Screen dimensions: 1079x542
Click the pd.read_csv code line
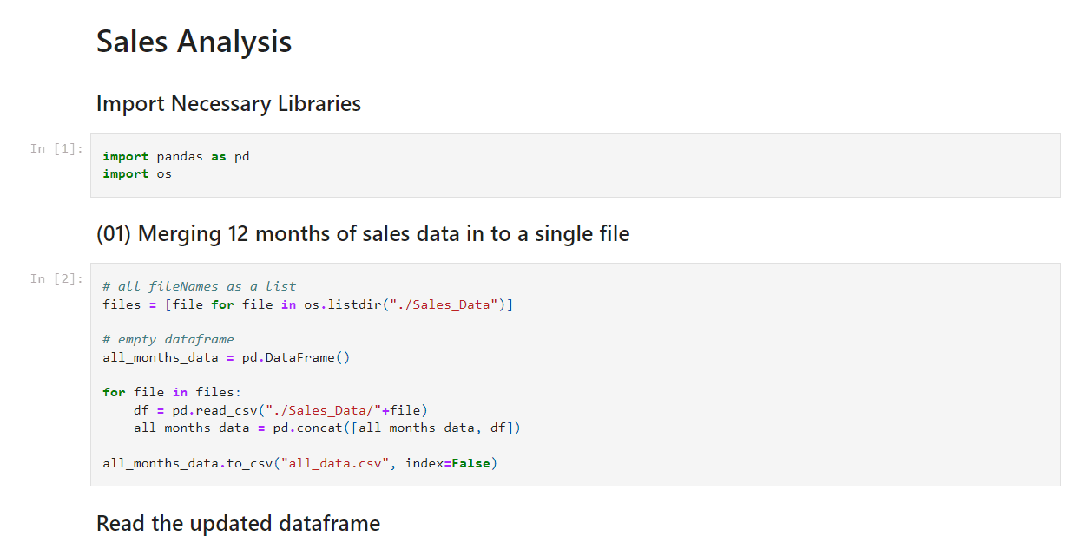click(x=280, y=410)
